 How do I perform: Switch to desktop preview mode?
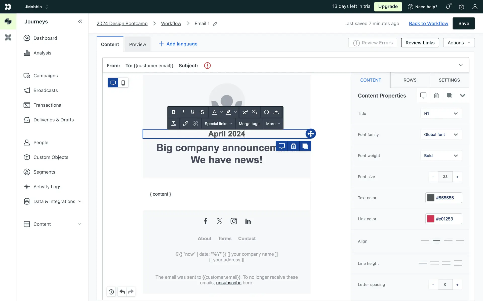[x=113, y=83]
